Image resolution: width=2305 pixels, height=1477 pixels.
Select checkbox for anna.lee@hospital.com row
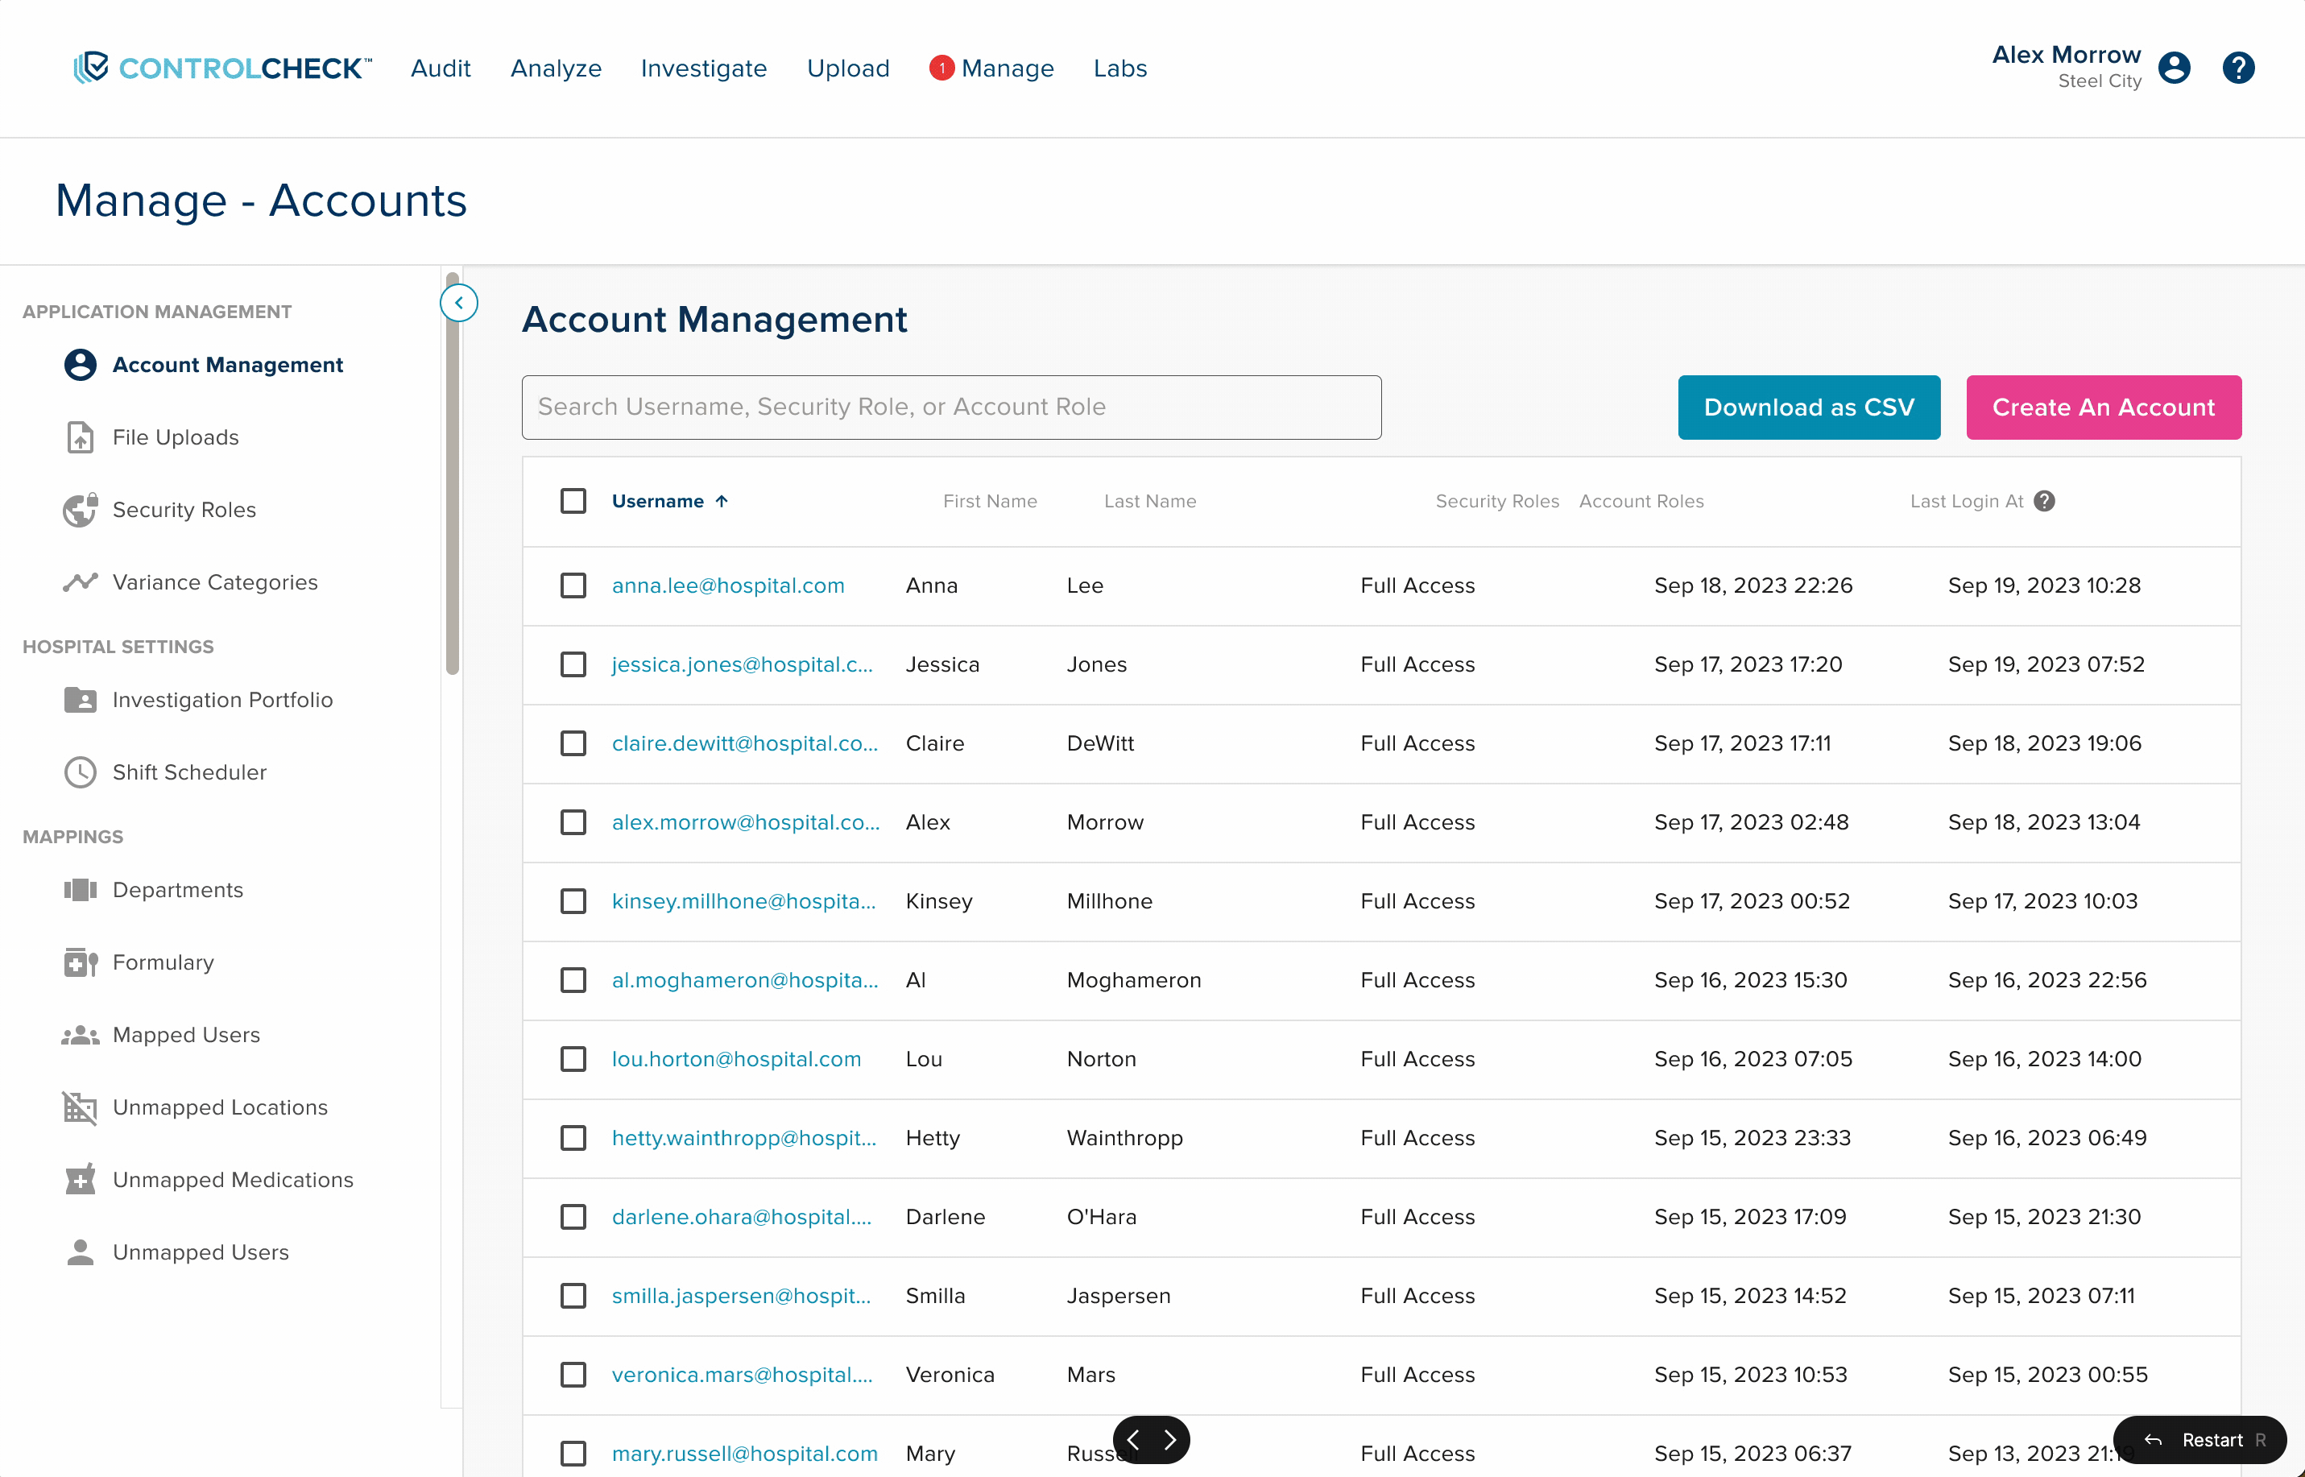[x=573, y=585]
